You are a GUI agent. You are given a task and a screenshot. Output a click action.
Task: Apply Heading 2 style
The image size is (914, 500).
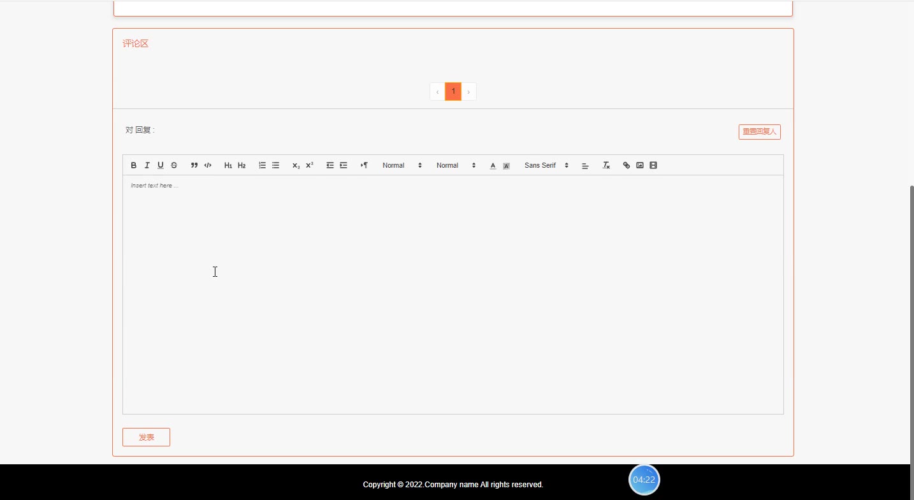click(242, 165)
